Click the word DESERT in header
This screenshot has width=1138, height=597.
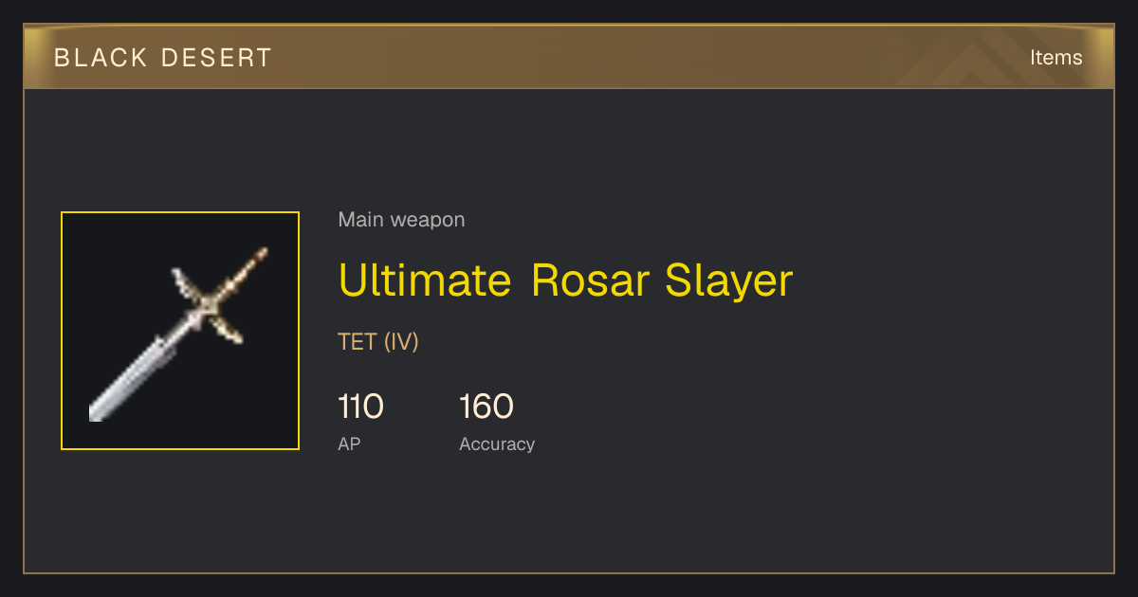pyautogui.click(x=216, y=58)
